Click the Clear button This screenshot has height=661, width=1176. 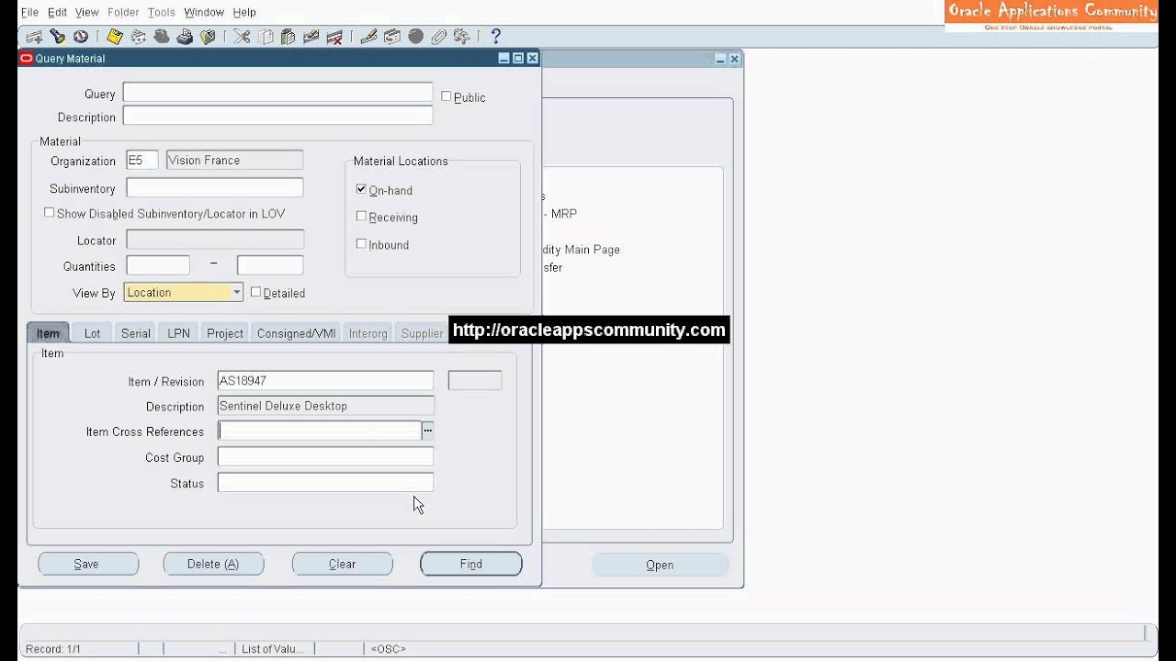(x=342, y=564)
